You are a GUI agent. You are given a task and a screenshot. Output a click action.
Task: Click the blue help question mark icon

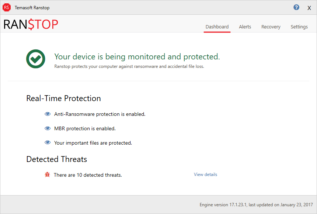tap(296, 7)
